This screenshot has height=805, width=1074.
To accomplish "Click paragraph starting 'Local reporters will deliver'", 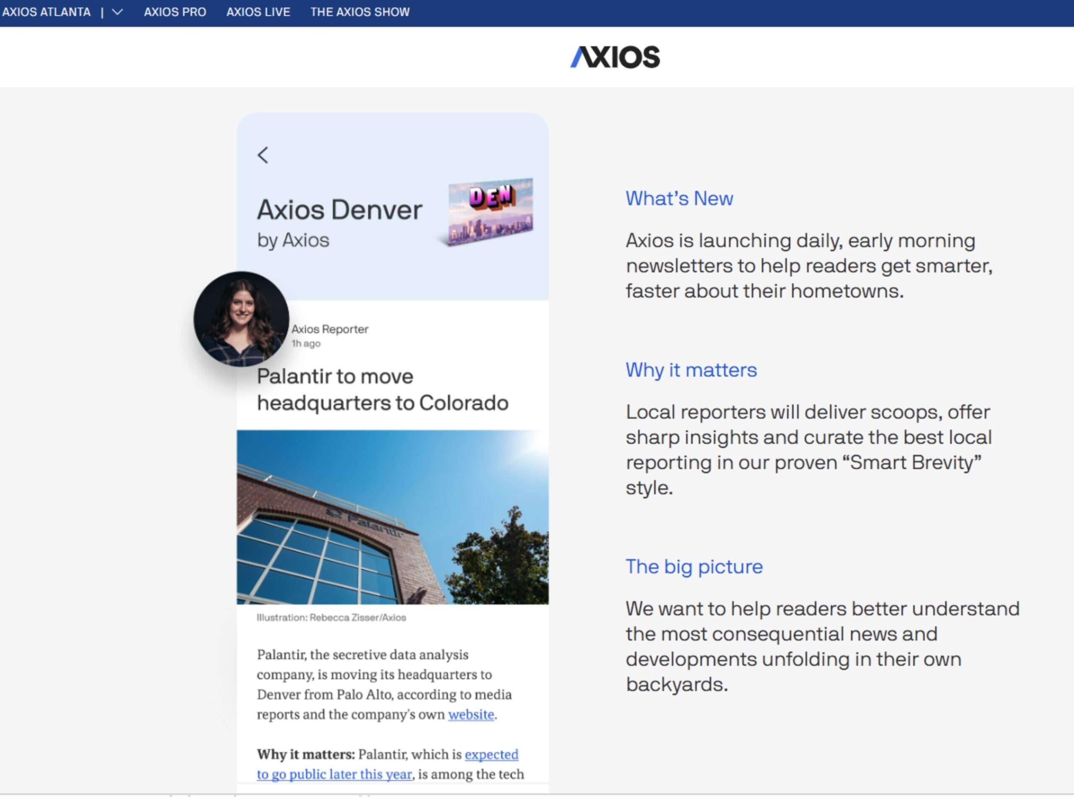I will (x=809, y=450).
